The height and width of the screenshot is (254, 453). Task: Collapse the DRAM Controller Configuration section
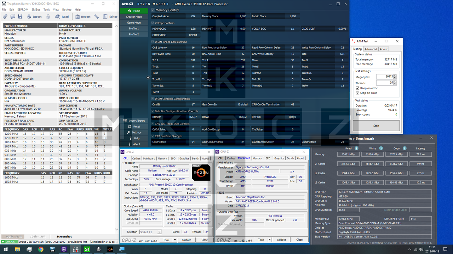(153, 99)
